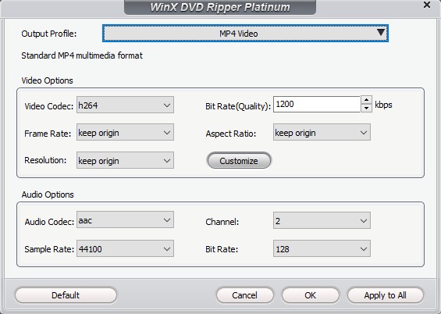Click the Customize button
The image size is (441, 314).
coord(239,161)
